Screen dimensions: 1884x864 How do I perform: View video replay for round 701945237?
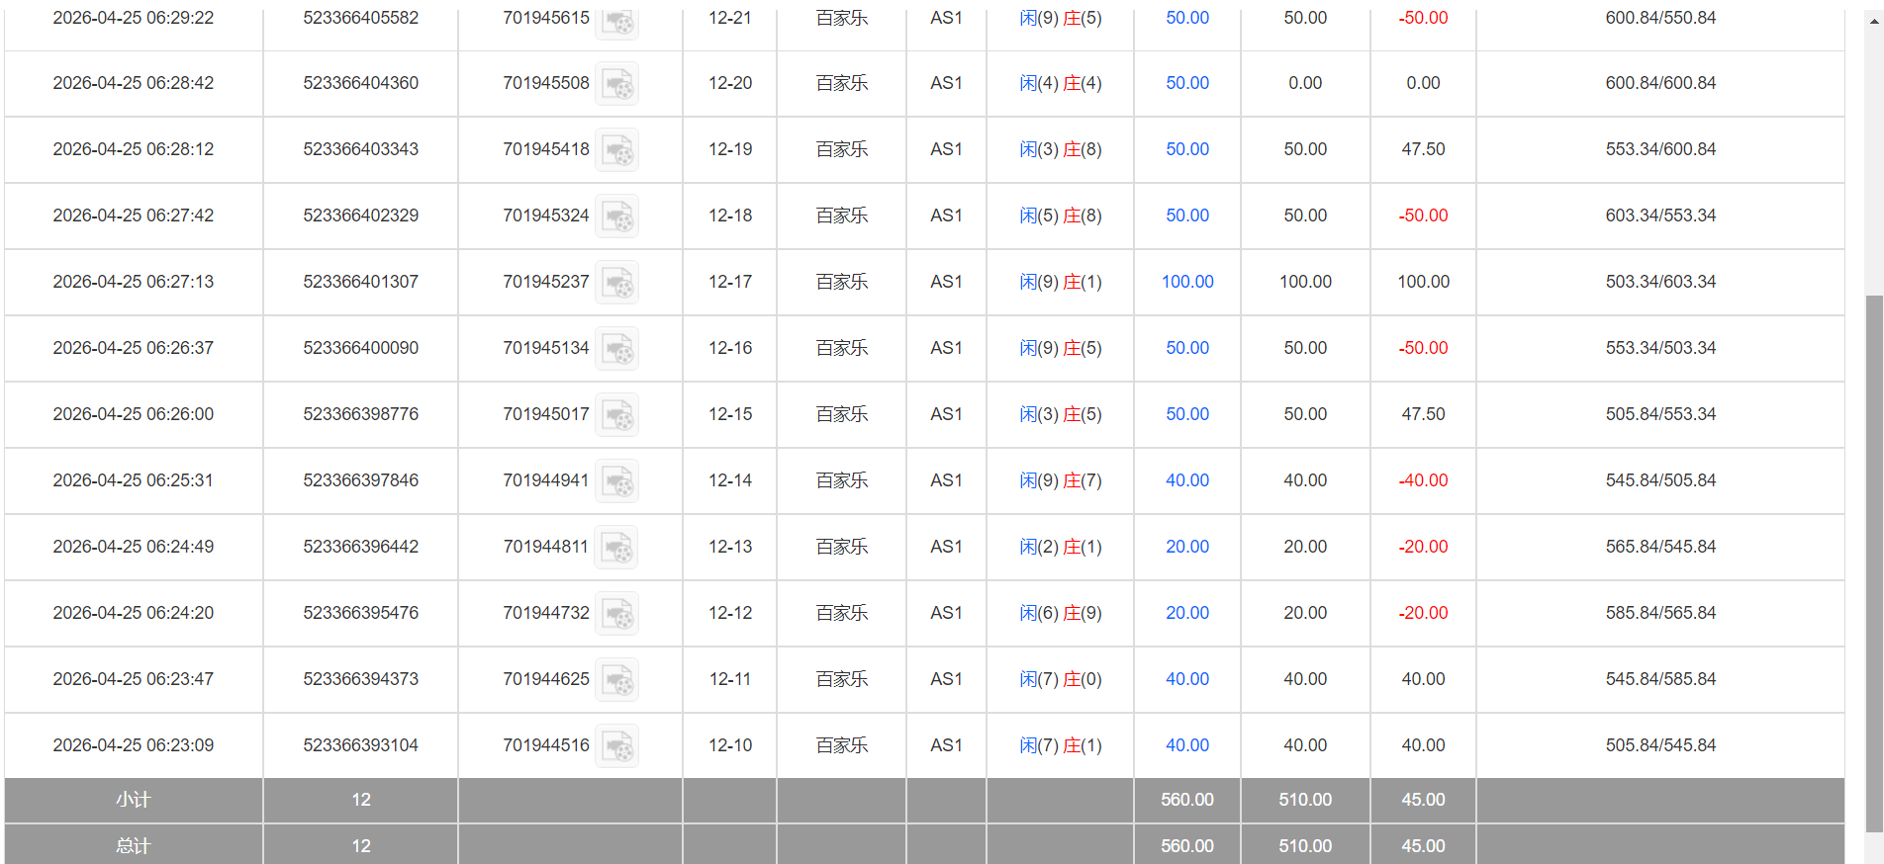[x=616, y=283]
